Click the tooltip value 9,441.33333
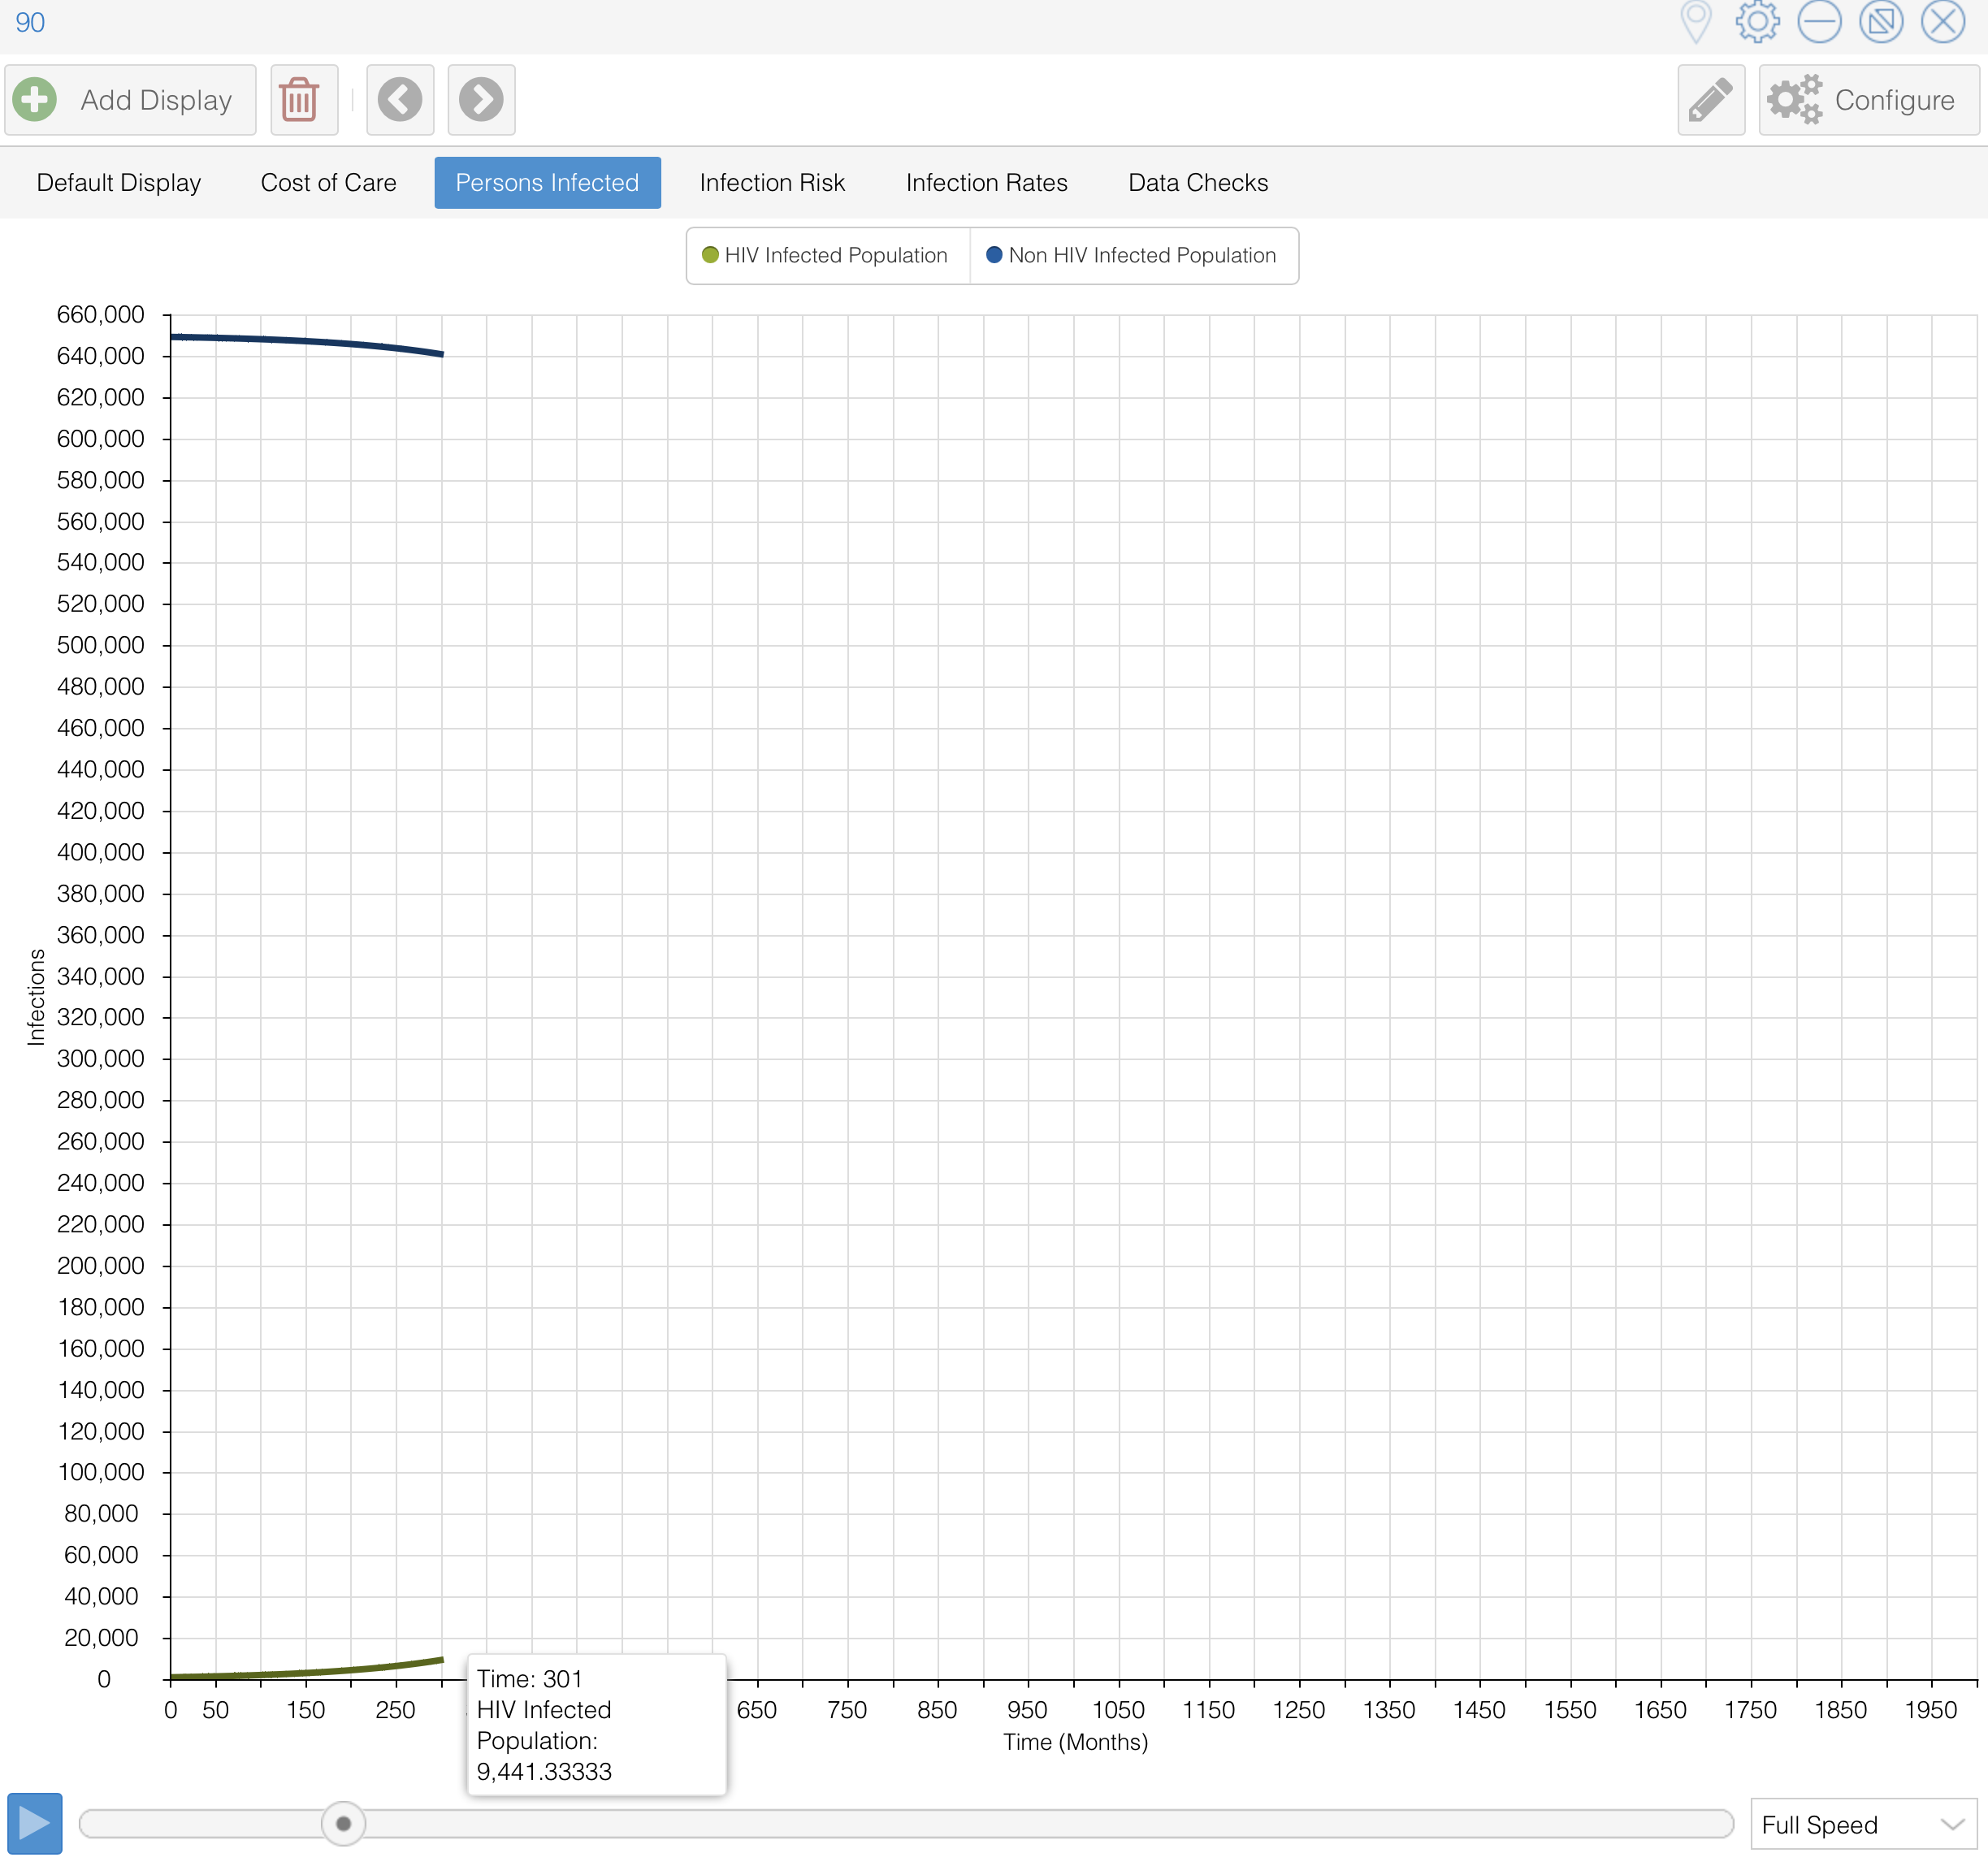The height and width of the screenshot is (1866, 1988). (544, 1772)
